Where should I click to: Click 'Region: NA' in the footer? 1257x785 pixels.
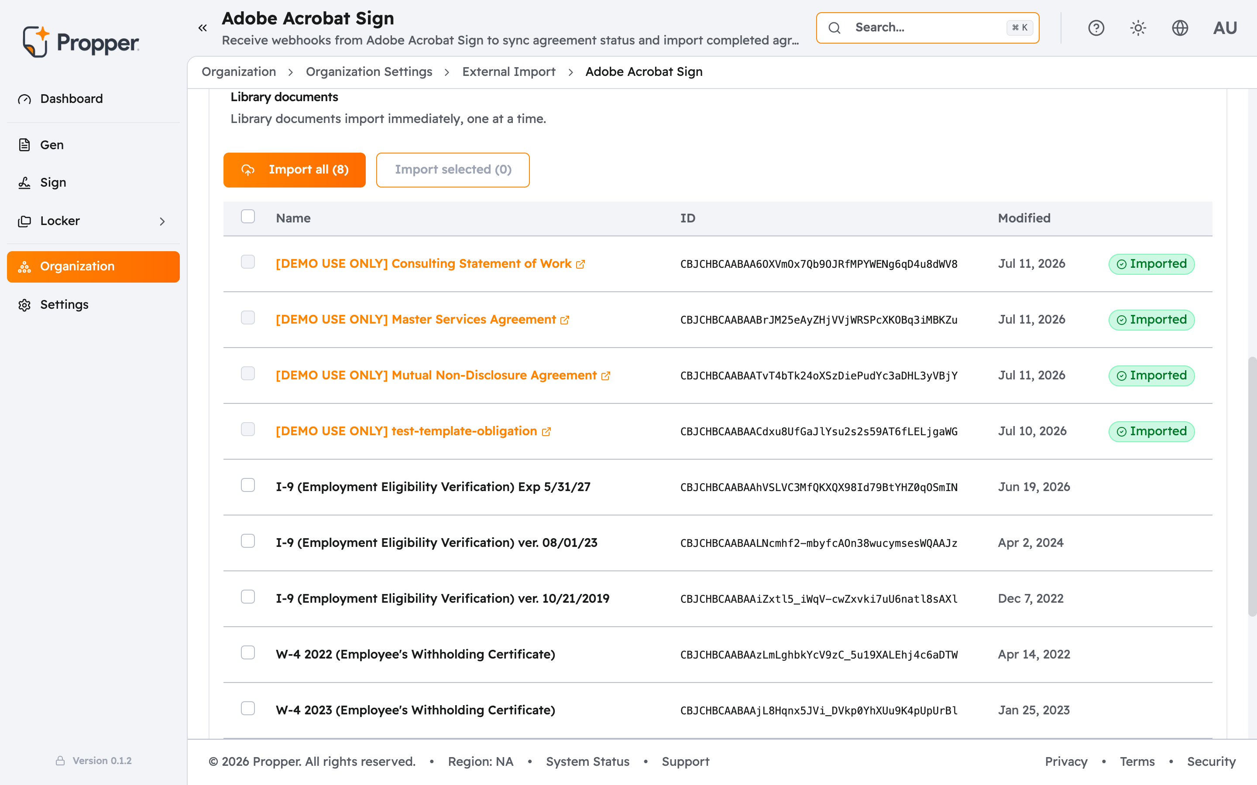click(481, 761)
